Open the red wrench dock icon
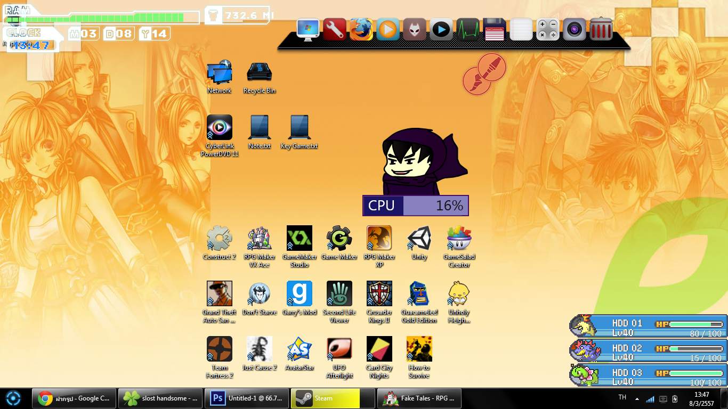This screenshot has height=409, width=728. coord(335,29)
